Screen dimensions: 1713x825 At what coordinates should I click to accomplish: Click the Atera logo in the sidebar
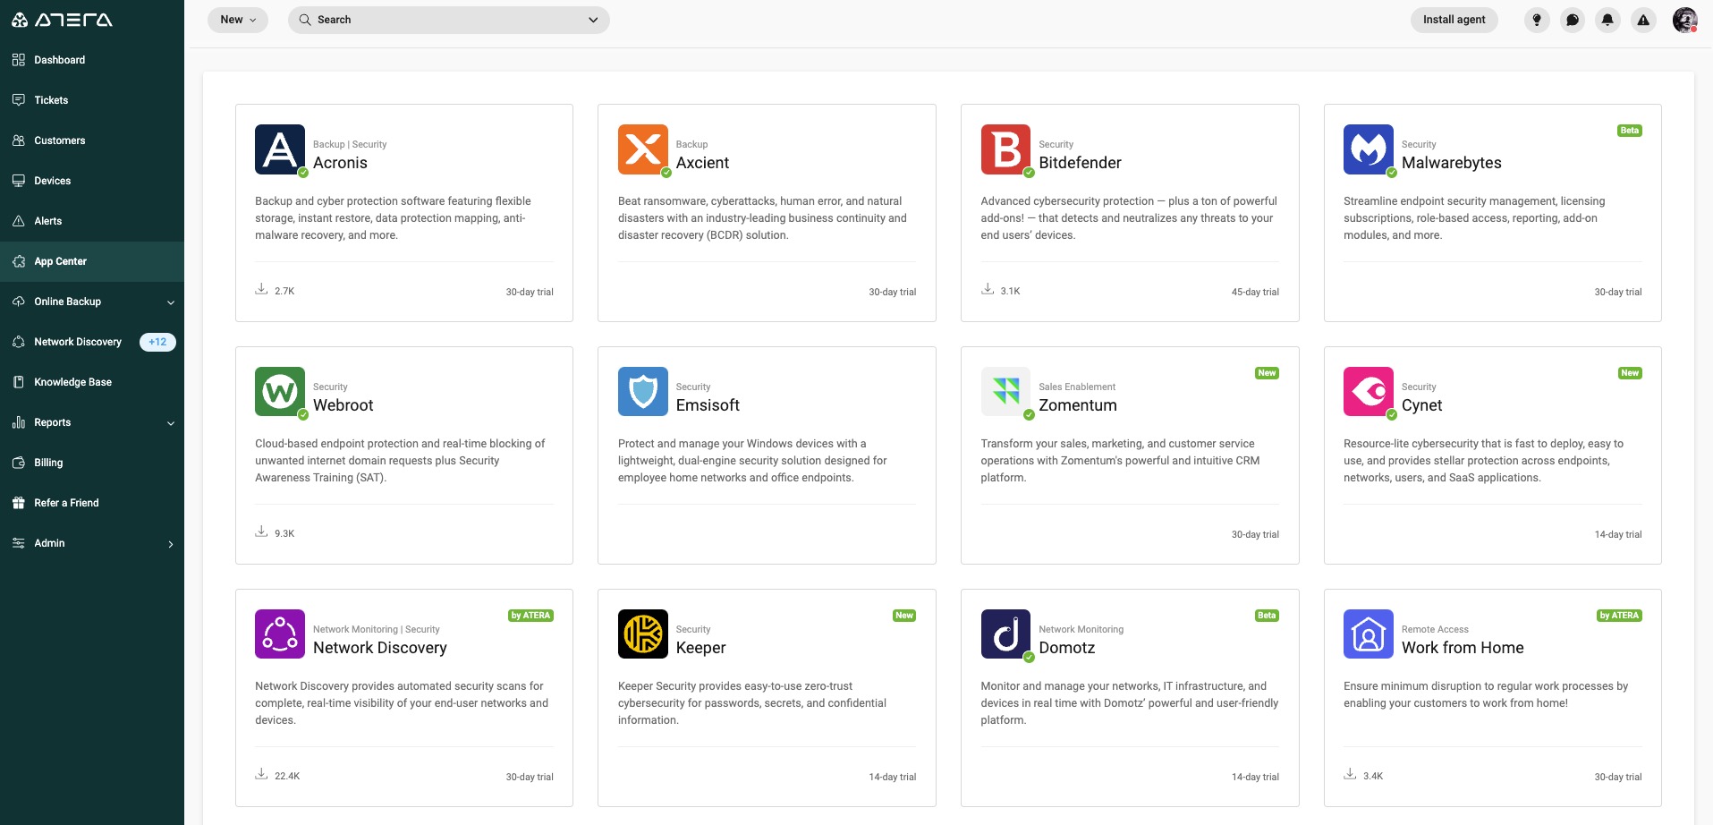61,19
